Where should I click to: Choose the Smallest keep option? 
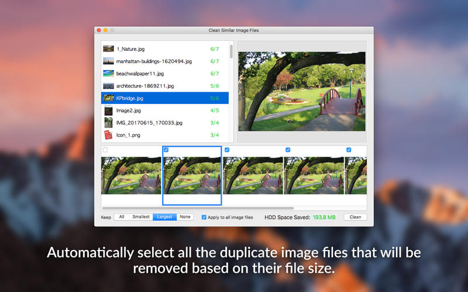[140, 217]
